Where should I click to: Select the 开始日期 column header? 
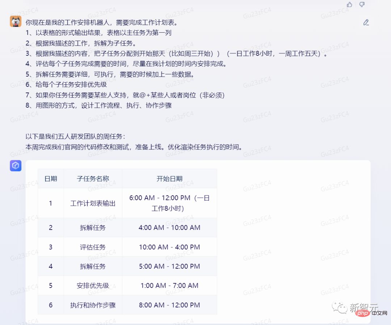click(169, 178)
